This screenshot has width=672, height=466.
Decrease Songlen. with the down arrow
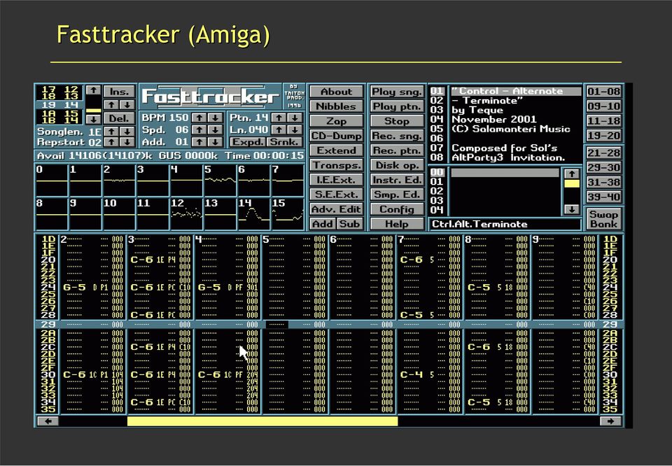click(127, 132)
